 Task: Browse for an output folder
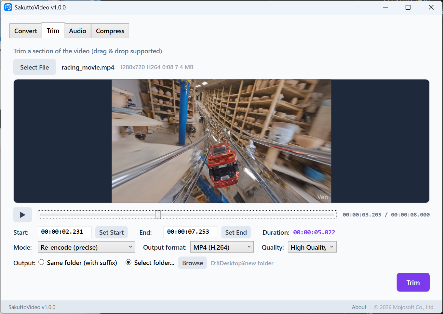[x=193, y=263]
